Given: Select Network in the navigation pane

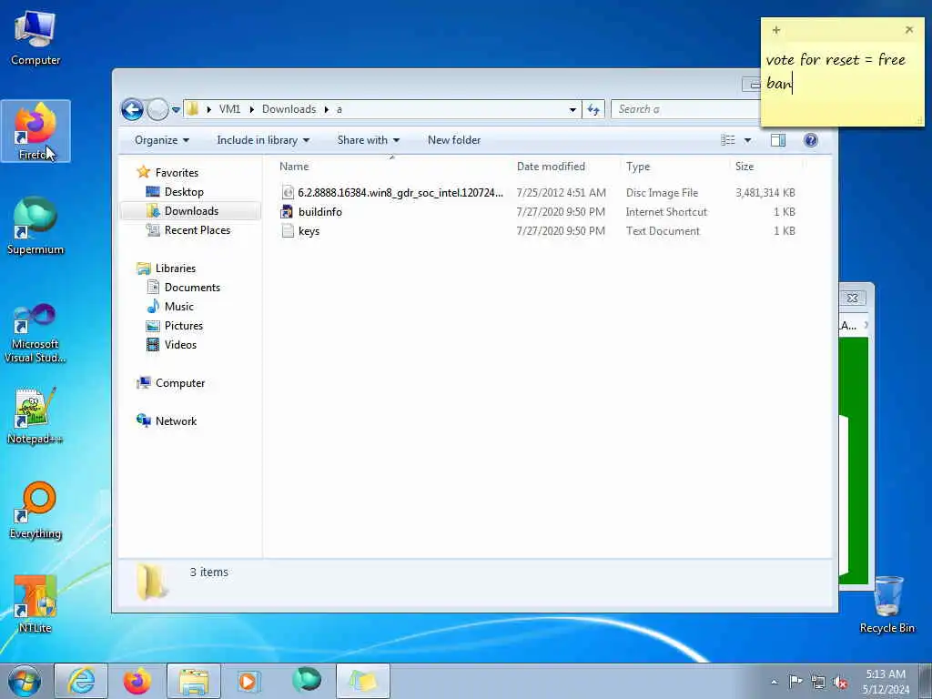Looking at the screenshot, I should 176,420.
